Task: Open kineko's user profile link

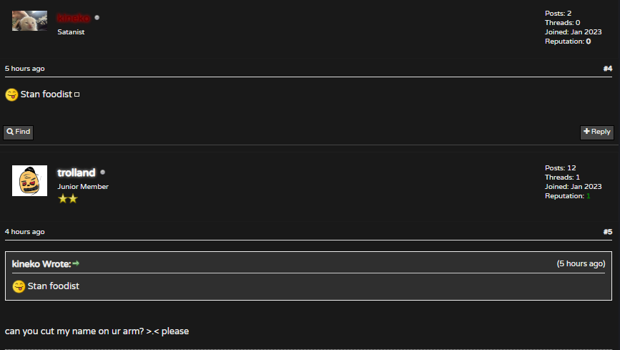Action: (x=74, y=18)
